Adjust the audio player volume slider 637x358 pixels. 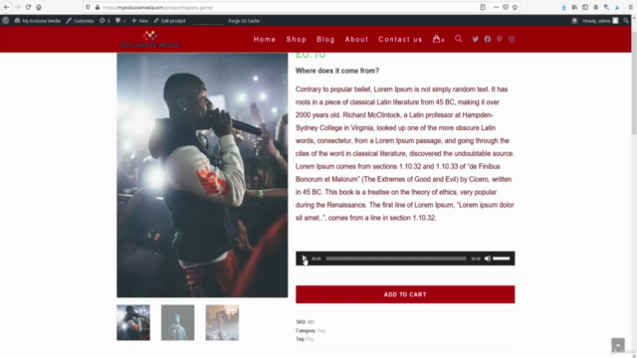pos(502,259)
